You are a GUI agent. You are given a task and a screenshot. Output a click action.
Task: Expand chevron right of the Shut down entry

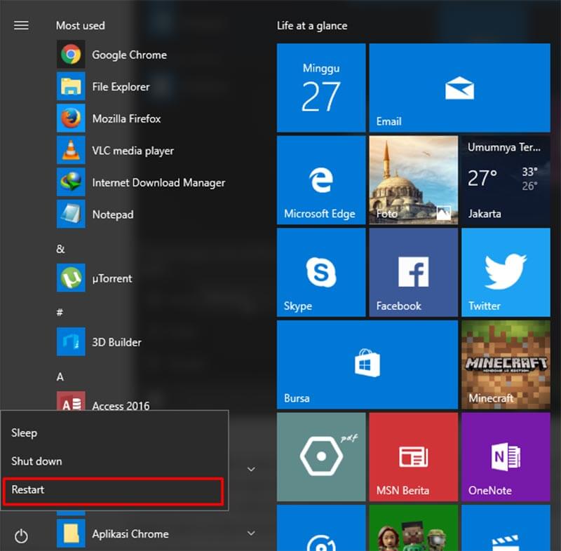[251, 469]
